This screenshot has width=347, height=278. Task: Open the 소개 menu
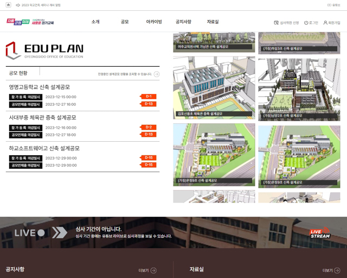point(95,22)
